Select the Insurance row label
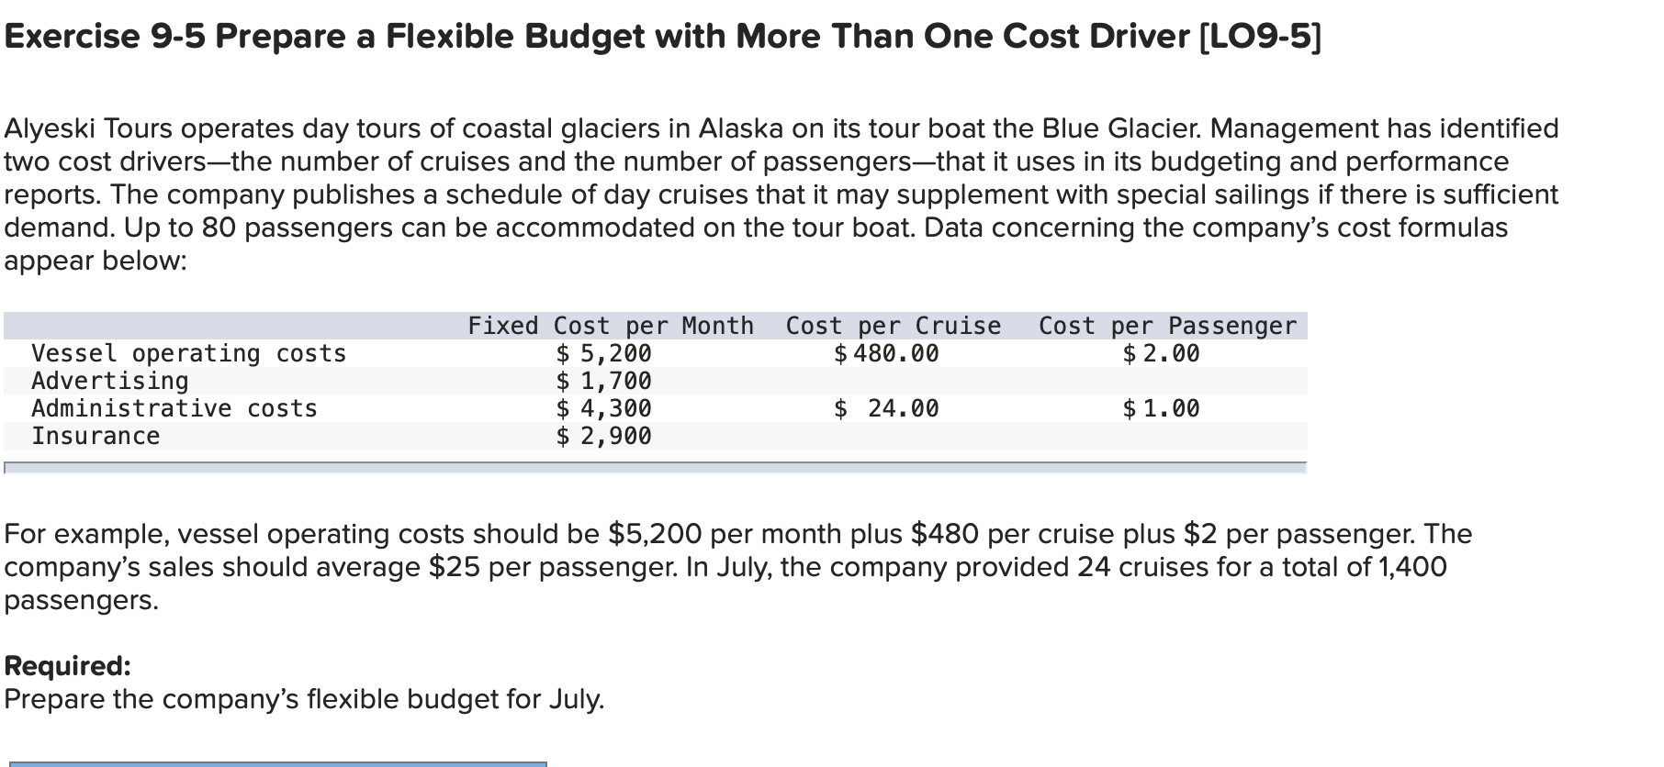This screenshot has width=1664, height=767. pos(96,436)
